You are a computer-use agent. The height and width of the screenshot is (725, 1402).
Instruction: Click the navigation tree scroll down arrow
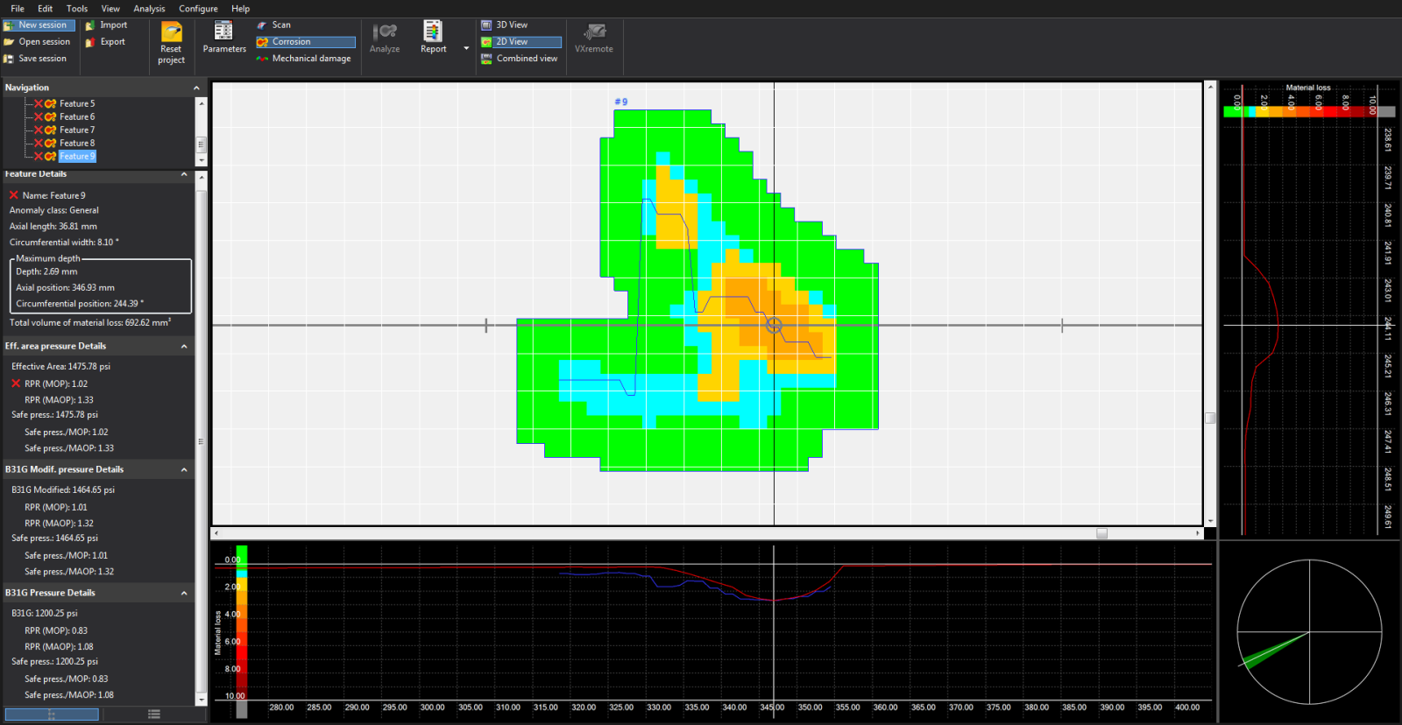pos(201,160)
